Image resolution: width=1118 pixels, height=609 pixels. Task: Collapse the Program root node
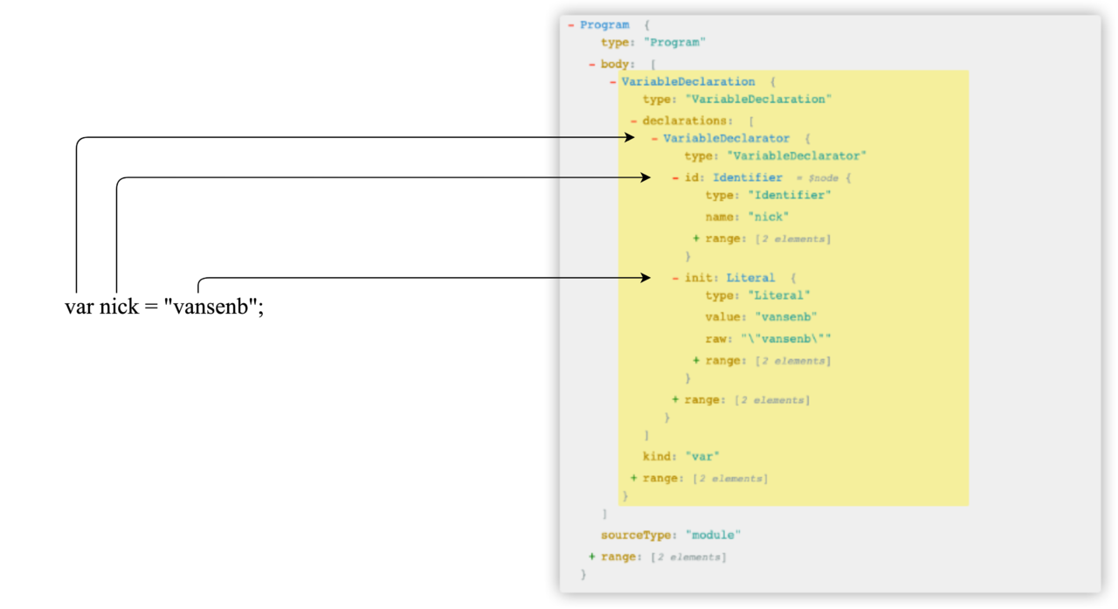click(571, 25)
